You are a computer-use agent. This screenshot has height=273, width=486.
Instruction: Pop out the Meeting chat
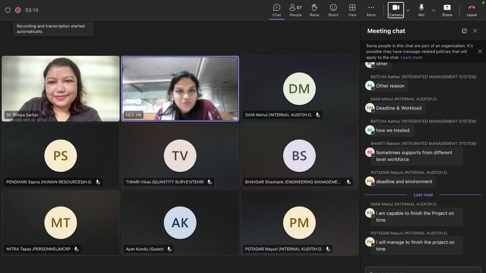[464, 31]
